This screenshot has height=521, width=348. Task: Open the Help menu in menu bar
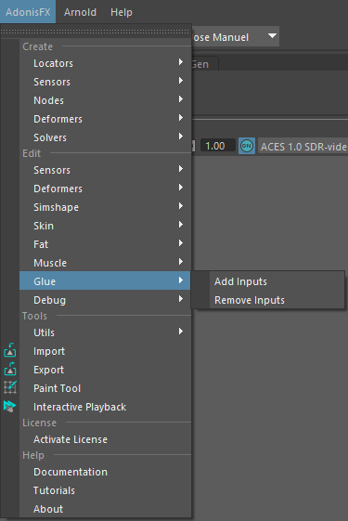click(122, 12)
